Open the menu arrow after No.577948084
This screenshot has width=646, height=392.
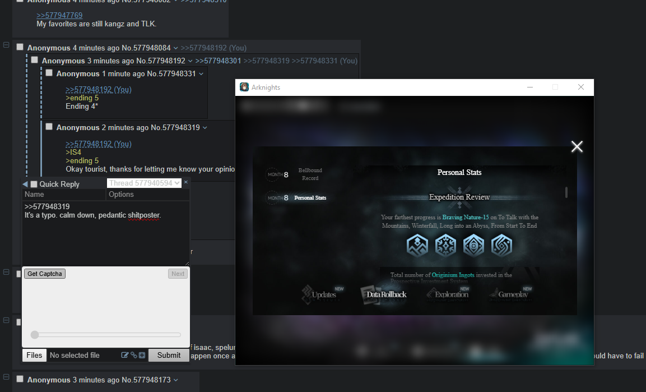tap(176, 48)
